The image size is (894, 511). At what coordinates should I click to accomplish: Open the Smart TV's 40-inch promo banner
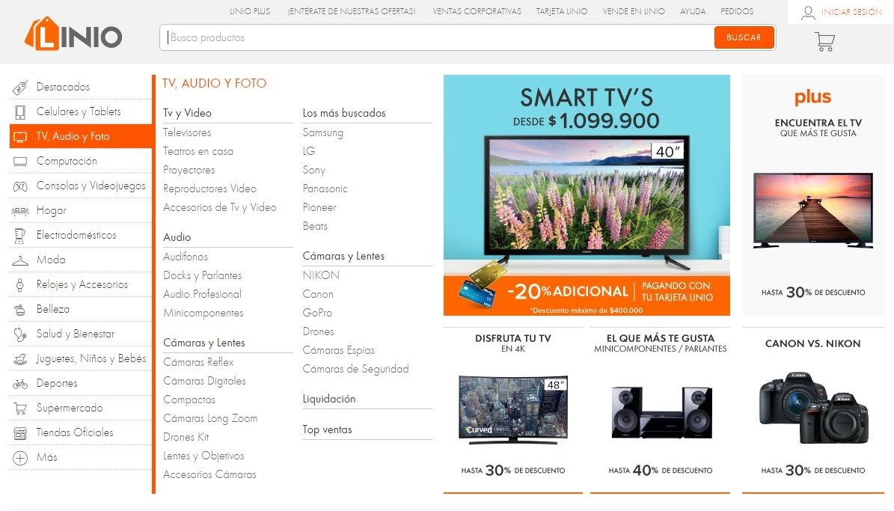587,195
